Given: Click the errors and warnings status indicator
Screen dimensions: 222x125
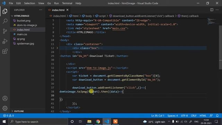Looking at the screenshot, I should (x=8, y=116).
